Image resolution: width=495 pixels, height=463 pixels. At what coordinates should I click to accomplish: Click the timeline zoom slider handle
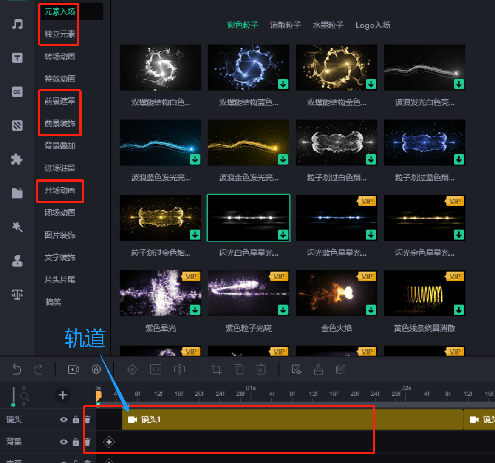pos(13,405)
